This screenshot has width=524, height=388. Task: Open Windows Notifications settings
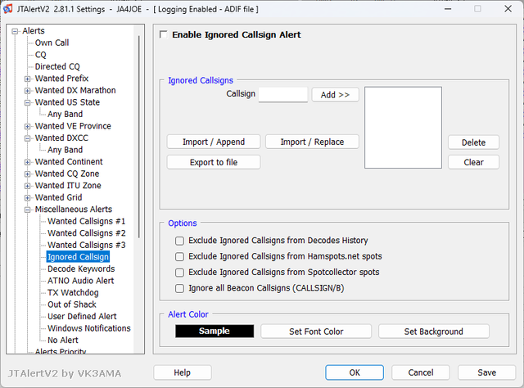(89, 328)
